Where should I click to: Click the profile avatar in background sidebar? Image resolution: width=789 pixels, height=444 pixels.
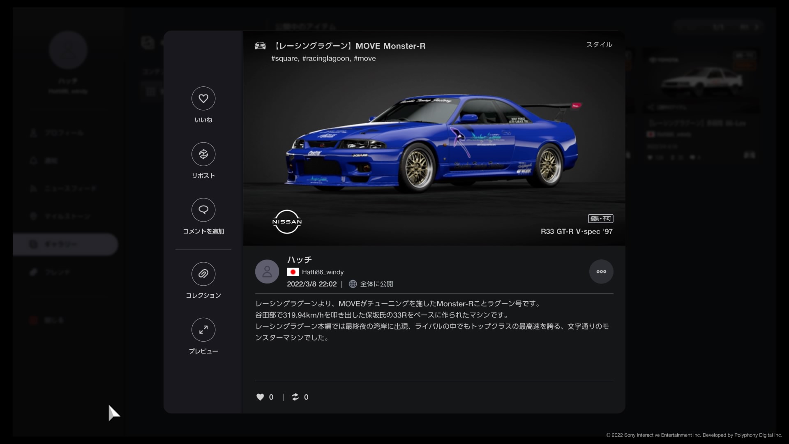(x=68, y=50)
